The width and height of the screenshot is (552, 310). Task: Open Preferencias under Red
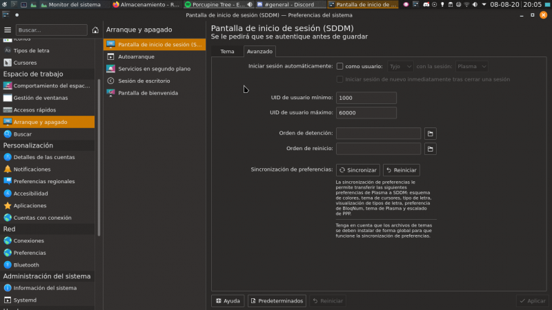click(x=47, y=253)
